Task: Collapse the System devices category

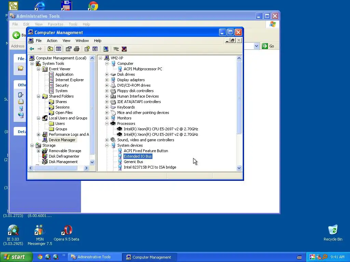Action: click(x=107, y=145)
